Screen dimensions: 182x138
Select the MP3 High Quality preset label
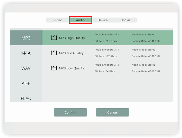[72, 38]
